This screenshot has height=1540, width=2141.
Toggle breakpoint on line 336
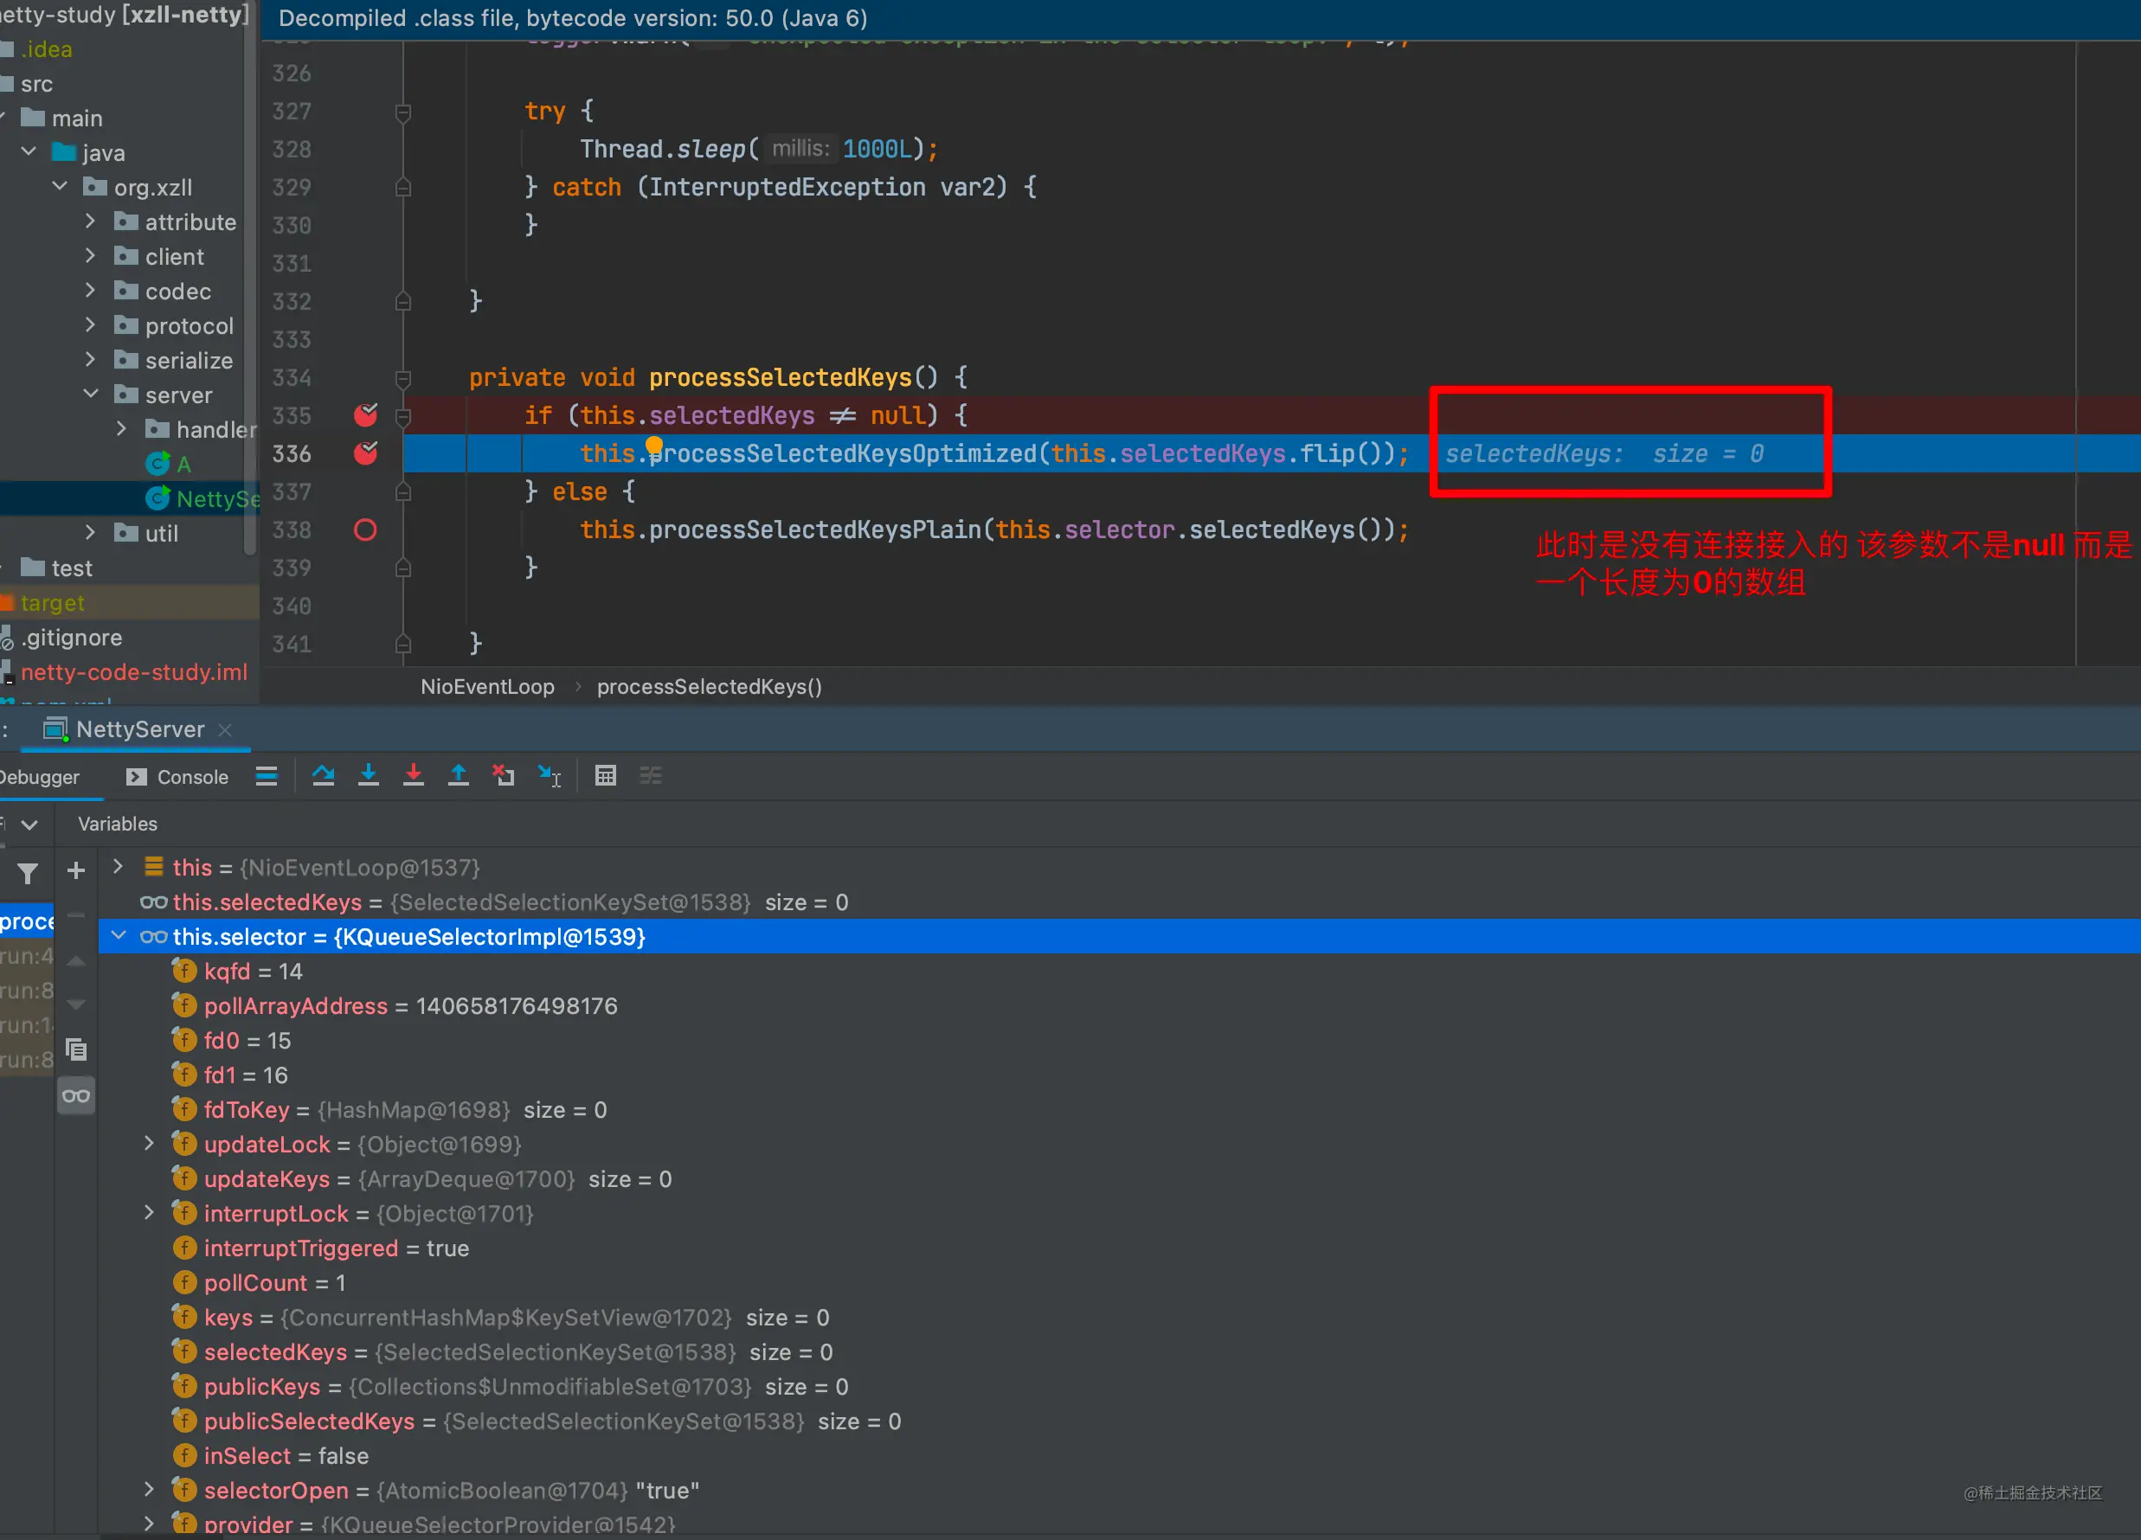[x=365, y=453]
